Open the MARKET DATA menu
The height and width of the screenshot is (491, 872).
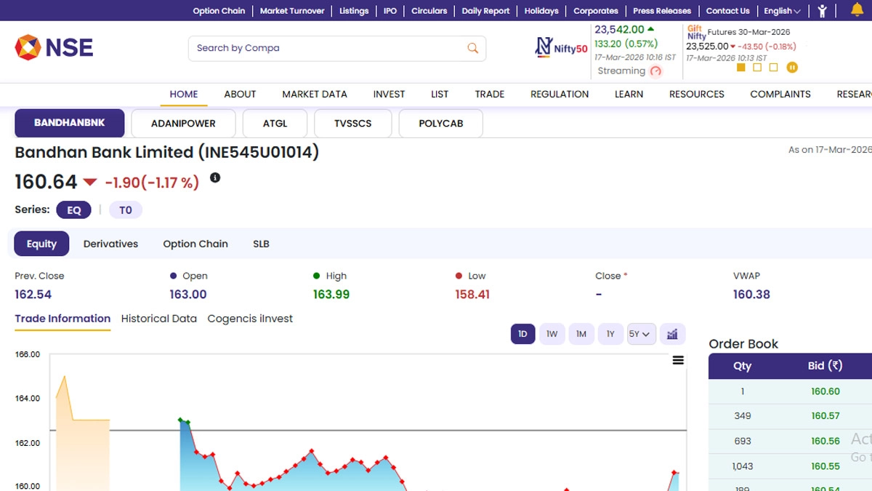[314, 94]
